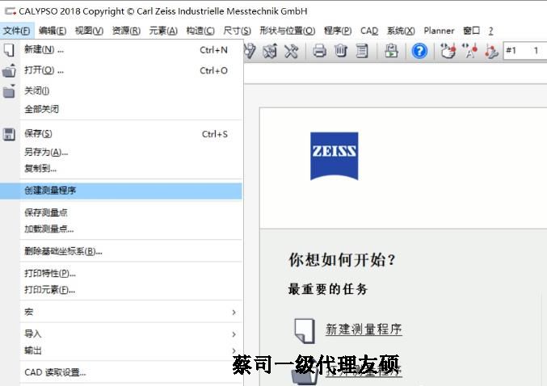
Task: Click the printer icon in the toolbar
Action: [x=319, y=51]
